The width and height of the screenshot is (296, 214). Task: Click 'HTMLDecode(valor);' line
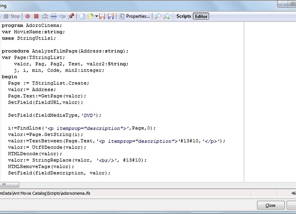35,154
